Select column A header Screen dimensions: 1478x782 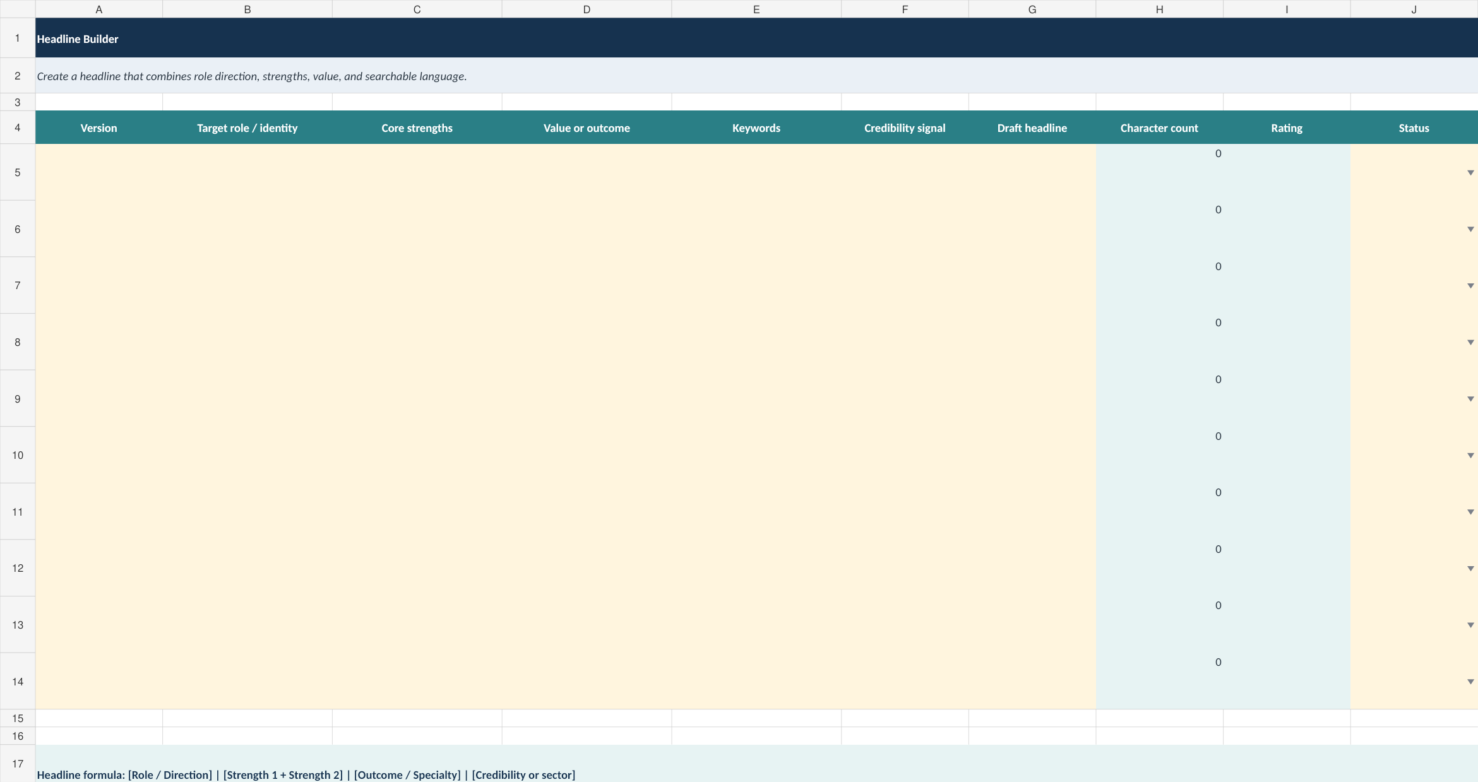coord(99,9)
